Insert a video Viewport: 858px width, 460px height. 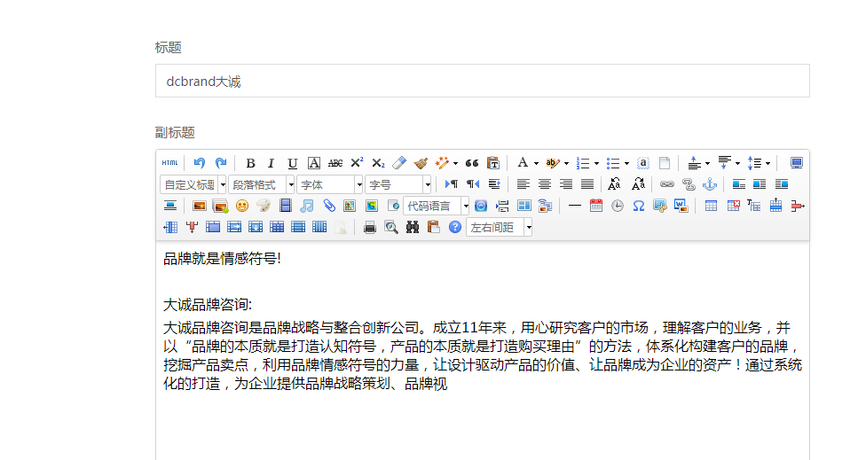285,206
